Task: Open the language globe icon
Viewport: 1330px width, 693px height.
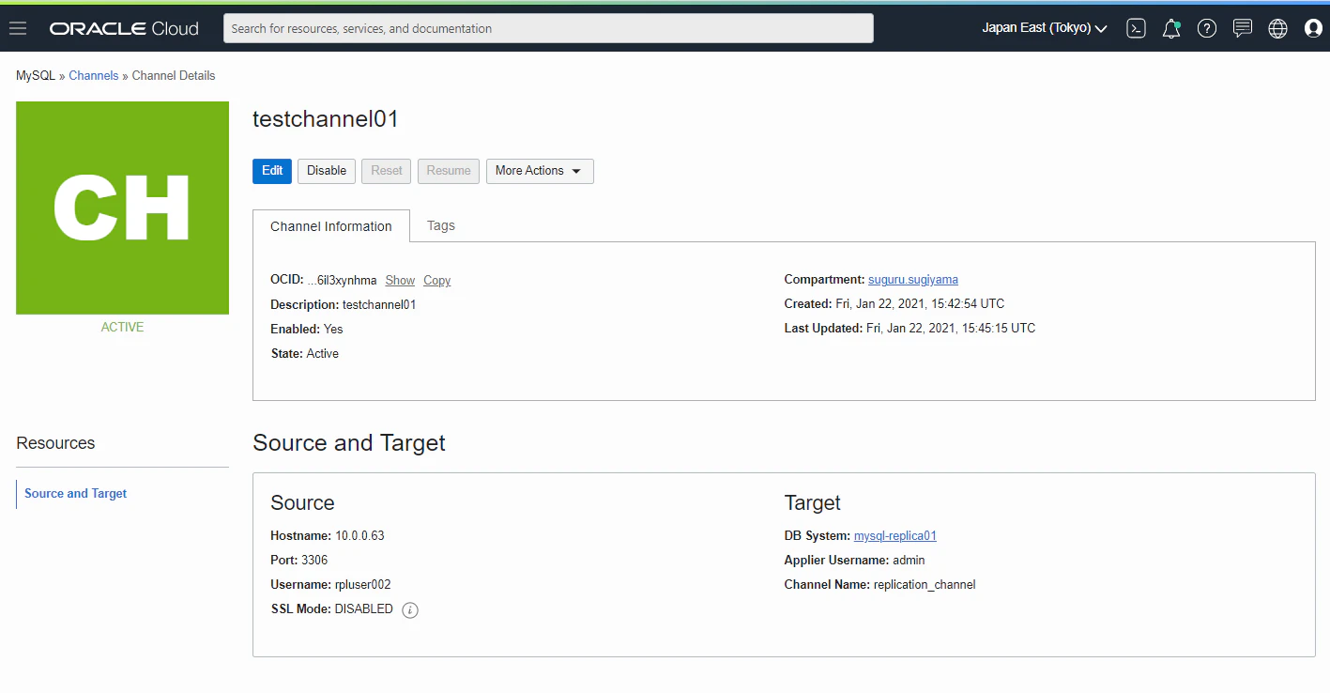Action: [1278, 28]
